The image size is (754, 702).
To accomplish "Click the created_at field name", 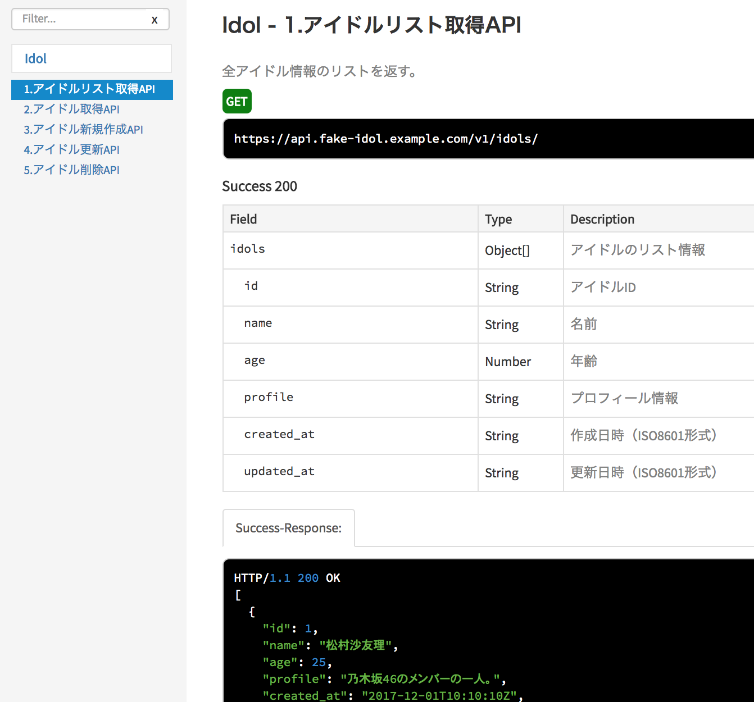I will point(279,434).
